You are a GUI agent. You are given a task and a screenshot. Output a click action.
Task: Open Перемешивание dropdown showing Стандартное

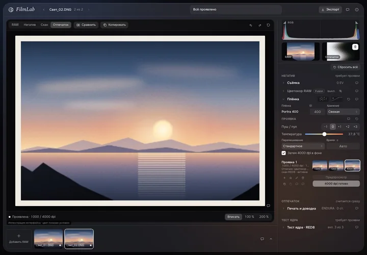point(303,146)
